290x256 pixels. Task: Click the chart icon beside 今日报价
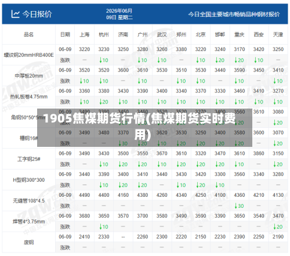point(15,14)
